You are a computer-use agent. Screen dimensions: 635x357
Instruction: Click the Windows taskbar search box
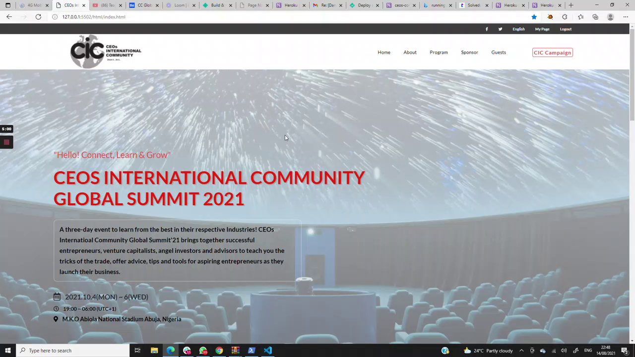click(73, 351)
